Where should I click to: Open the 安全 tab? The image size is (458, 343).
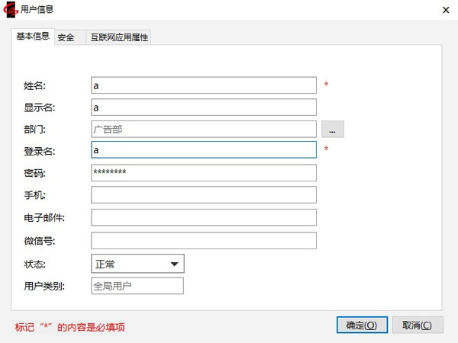(66, 37)
